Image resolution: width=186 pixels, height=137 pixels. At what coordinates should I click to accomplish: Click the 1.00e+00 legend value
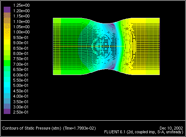pyautogui.click(x=21, y=32)
